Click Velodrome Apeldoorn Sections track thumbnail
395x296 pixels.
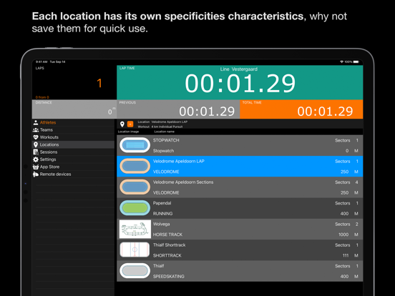135,187
